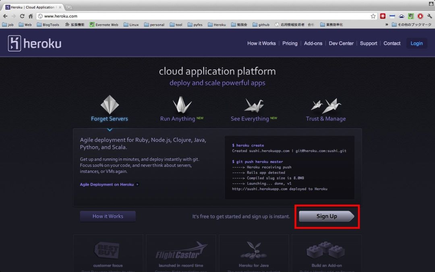435x272 pixels.
Task: Open the Add-ons navigation link
Action: coord(313,43)
